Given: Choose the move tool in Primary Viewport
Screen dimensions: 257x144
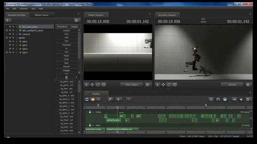Looking at the screenshot, I should click(92, 85).
